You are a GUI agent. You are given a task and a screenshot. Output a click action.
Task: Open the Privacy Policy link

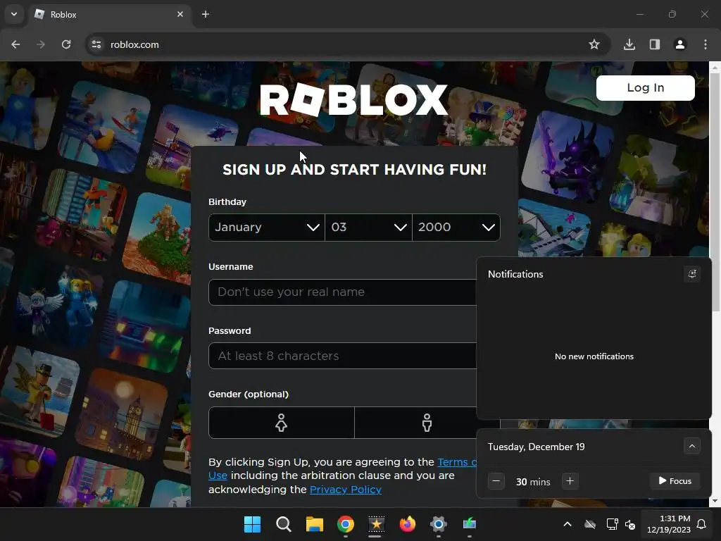346,490
